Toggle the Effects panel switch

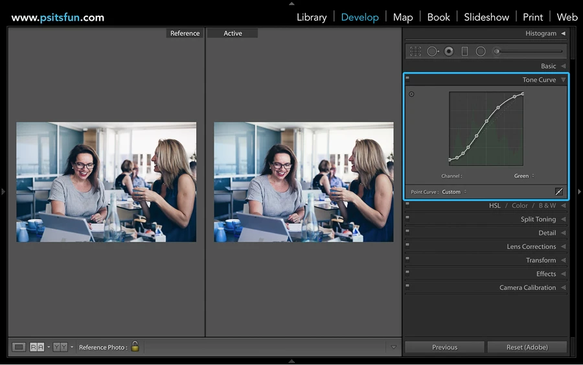(x=407, y=272)
